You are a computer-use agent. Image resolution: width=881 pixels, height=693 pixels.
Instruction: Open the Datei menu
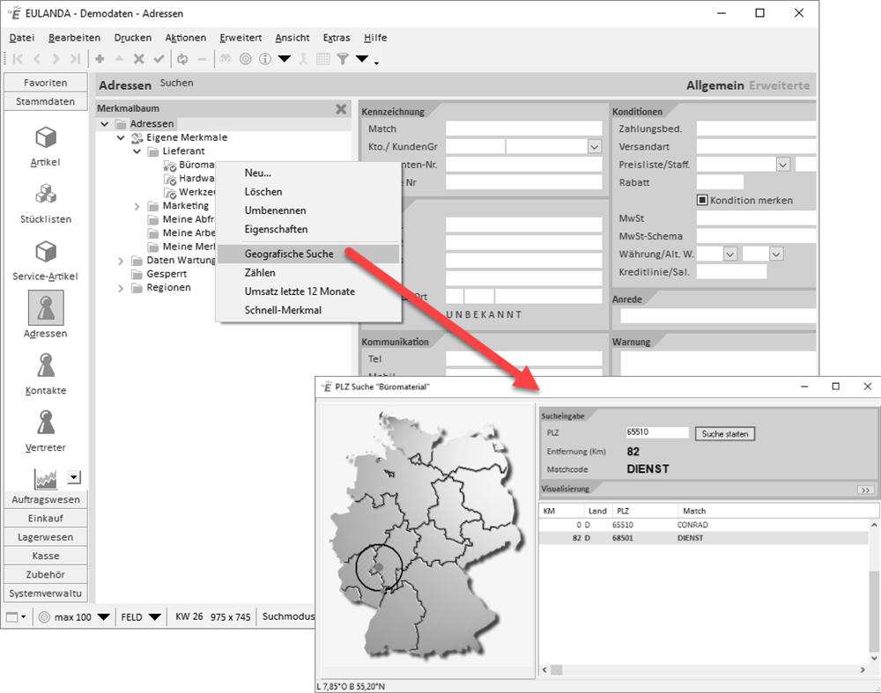tap(22, 38)
